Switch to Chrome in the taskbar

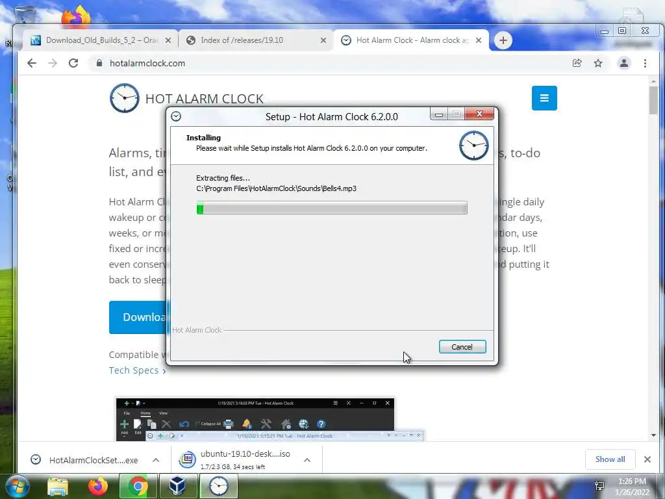point(138,487)
